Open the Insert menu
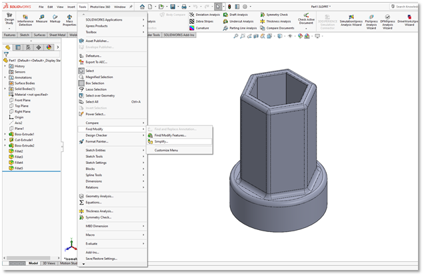Image resolution: width=424 pixels, height=276 pixels. [71, 7]
